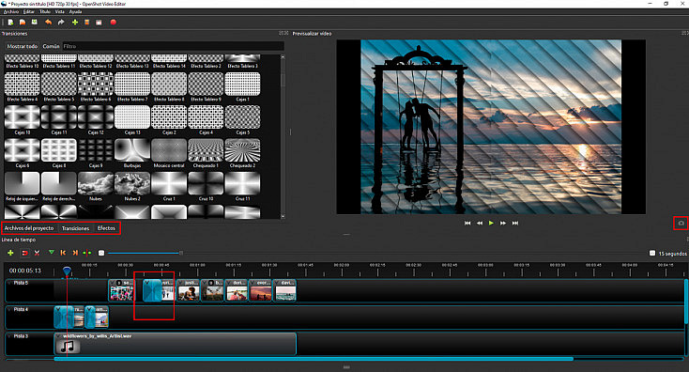Start export with the red record button
The height and width of the screenshot is (372, 689).
(x=114, y=22)
